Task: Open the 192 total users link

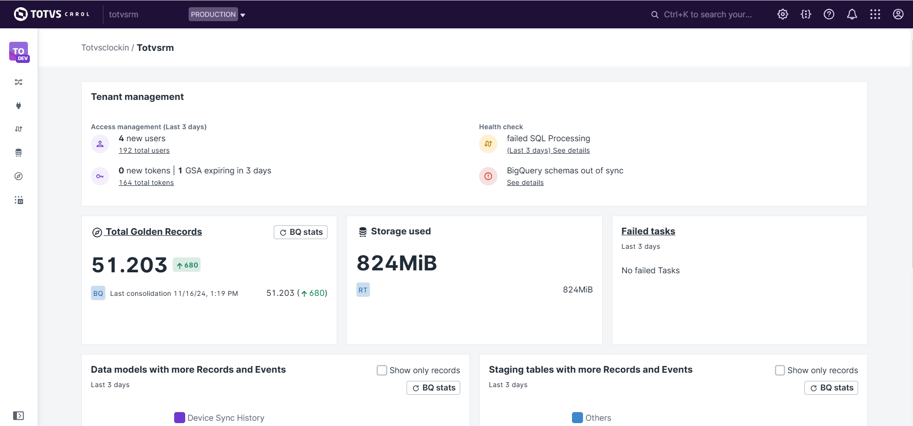Action: 144,150
